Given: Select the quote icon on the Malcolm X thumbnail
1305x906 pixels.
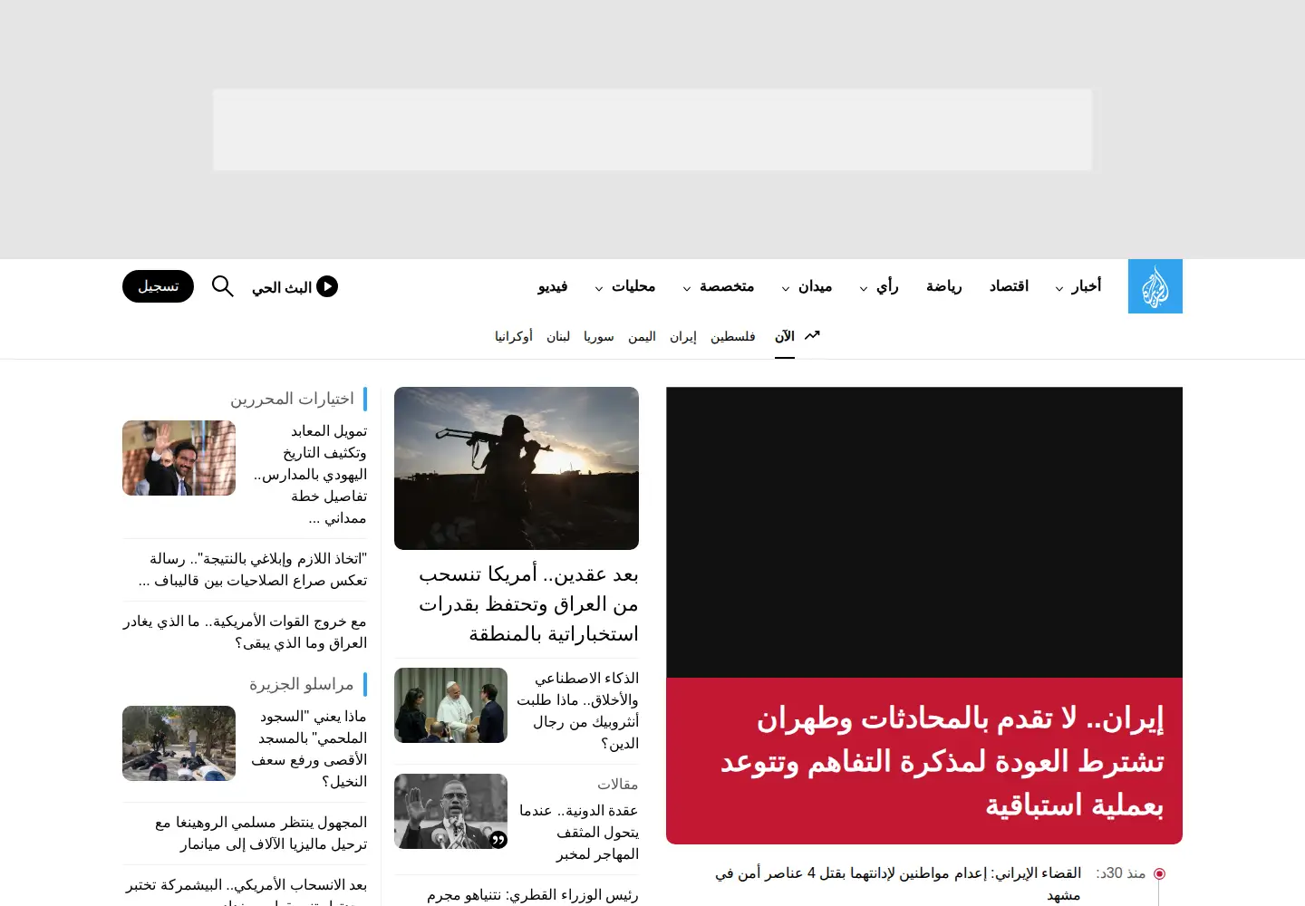Looking at the screenshot, I should (x=498, y=840).
